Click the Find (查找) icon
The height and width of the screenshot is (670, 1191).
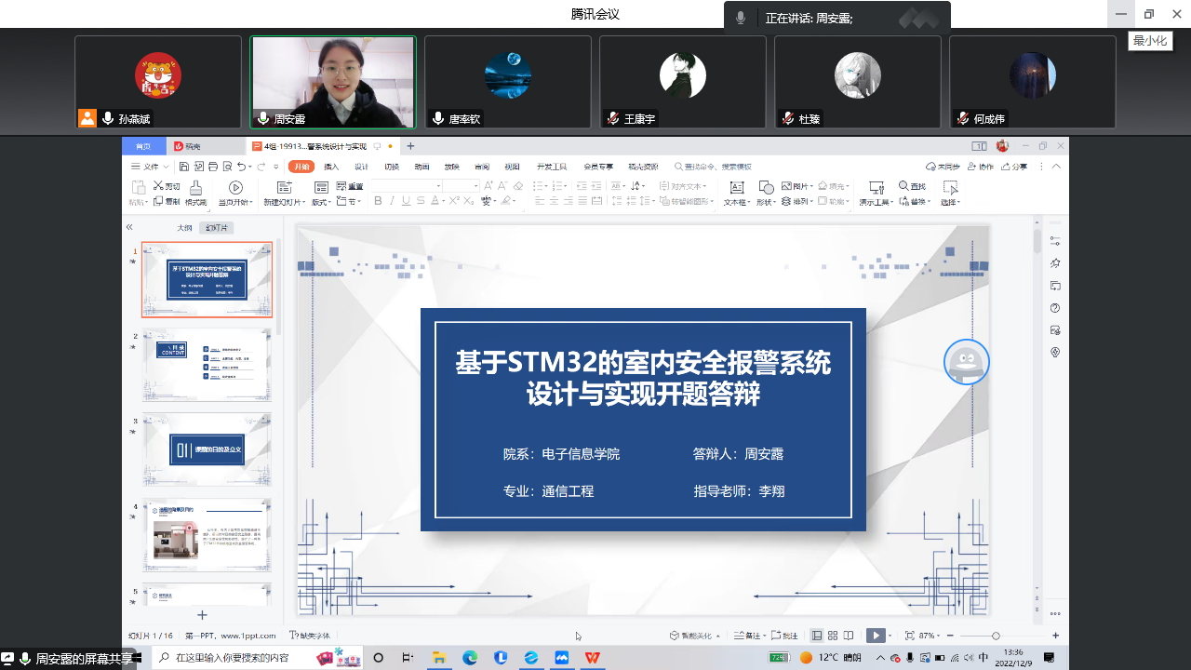912,186
